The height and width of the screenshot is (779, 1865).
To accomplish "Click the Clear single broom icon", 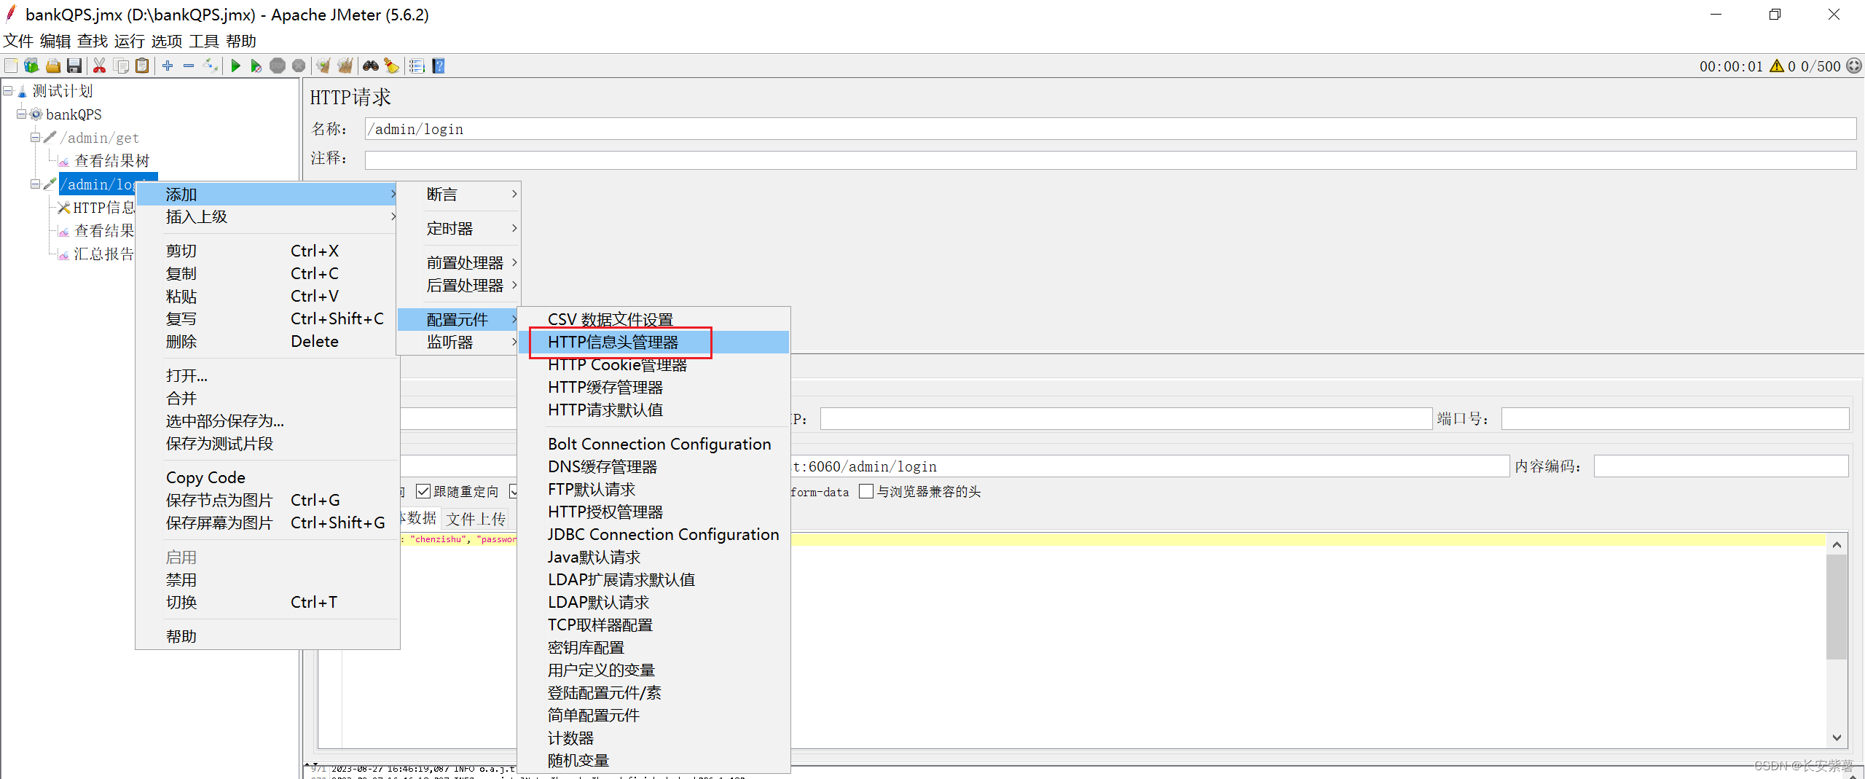I will [x=323, y=66].
